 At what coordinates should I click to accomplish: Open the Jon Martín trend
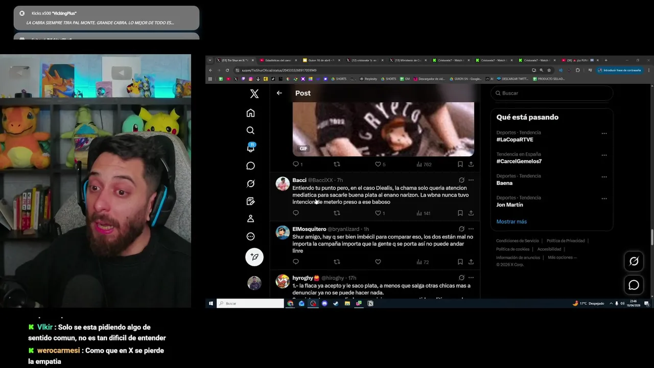coord(509,204)
